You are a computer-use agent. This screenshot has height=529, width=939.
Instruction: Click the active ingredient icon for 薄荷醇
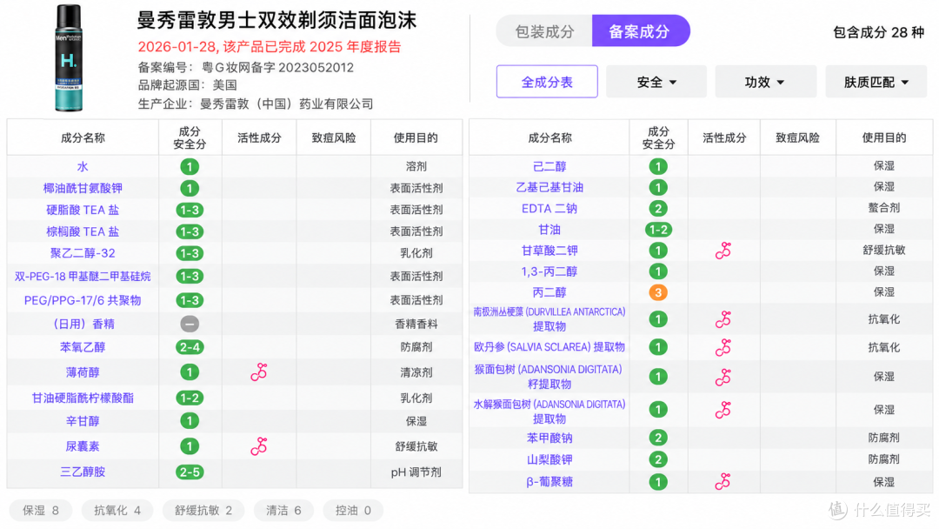coord(259,372)
